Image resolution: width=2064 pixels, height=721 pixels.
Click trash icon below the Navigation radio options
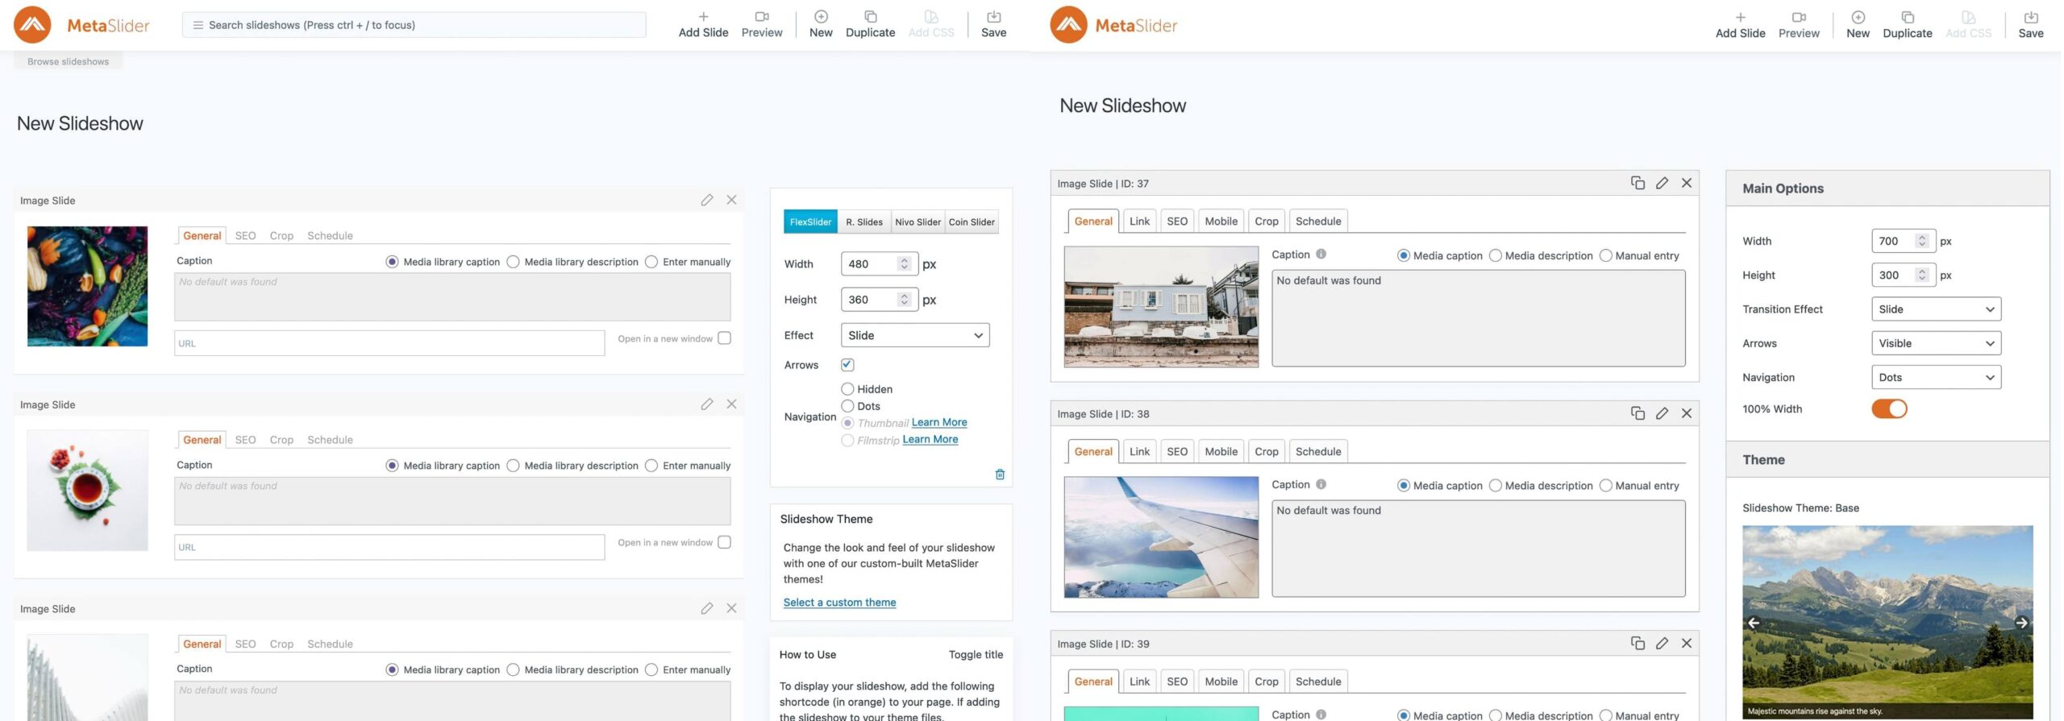[x=1000, y=474]
